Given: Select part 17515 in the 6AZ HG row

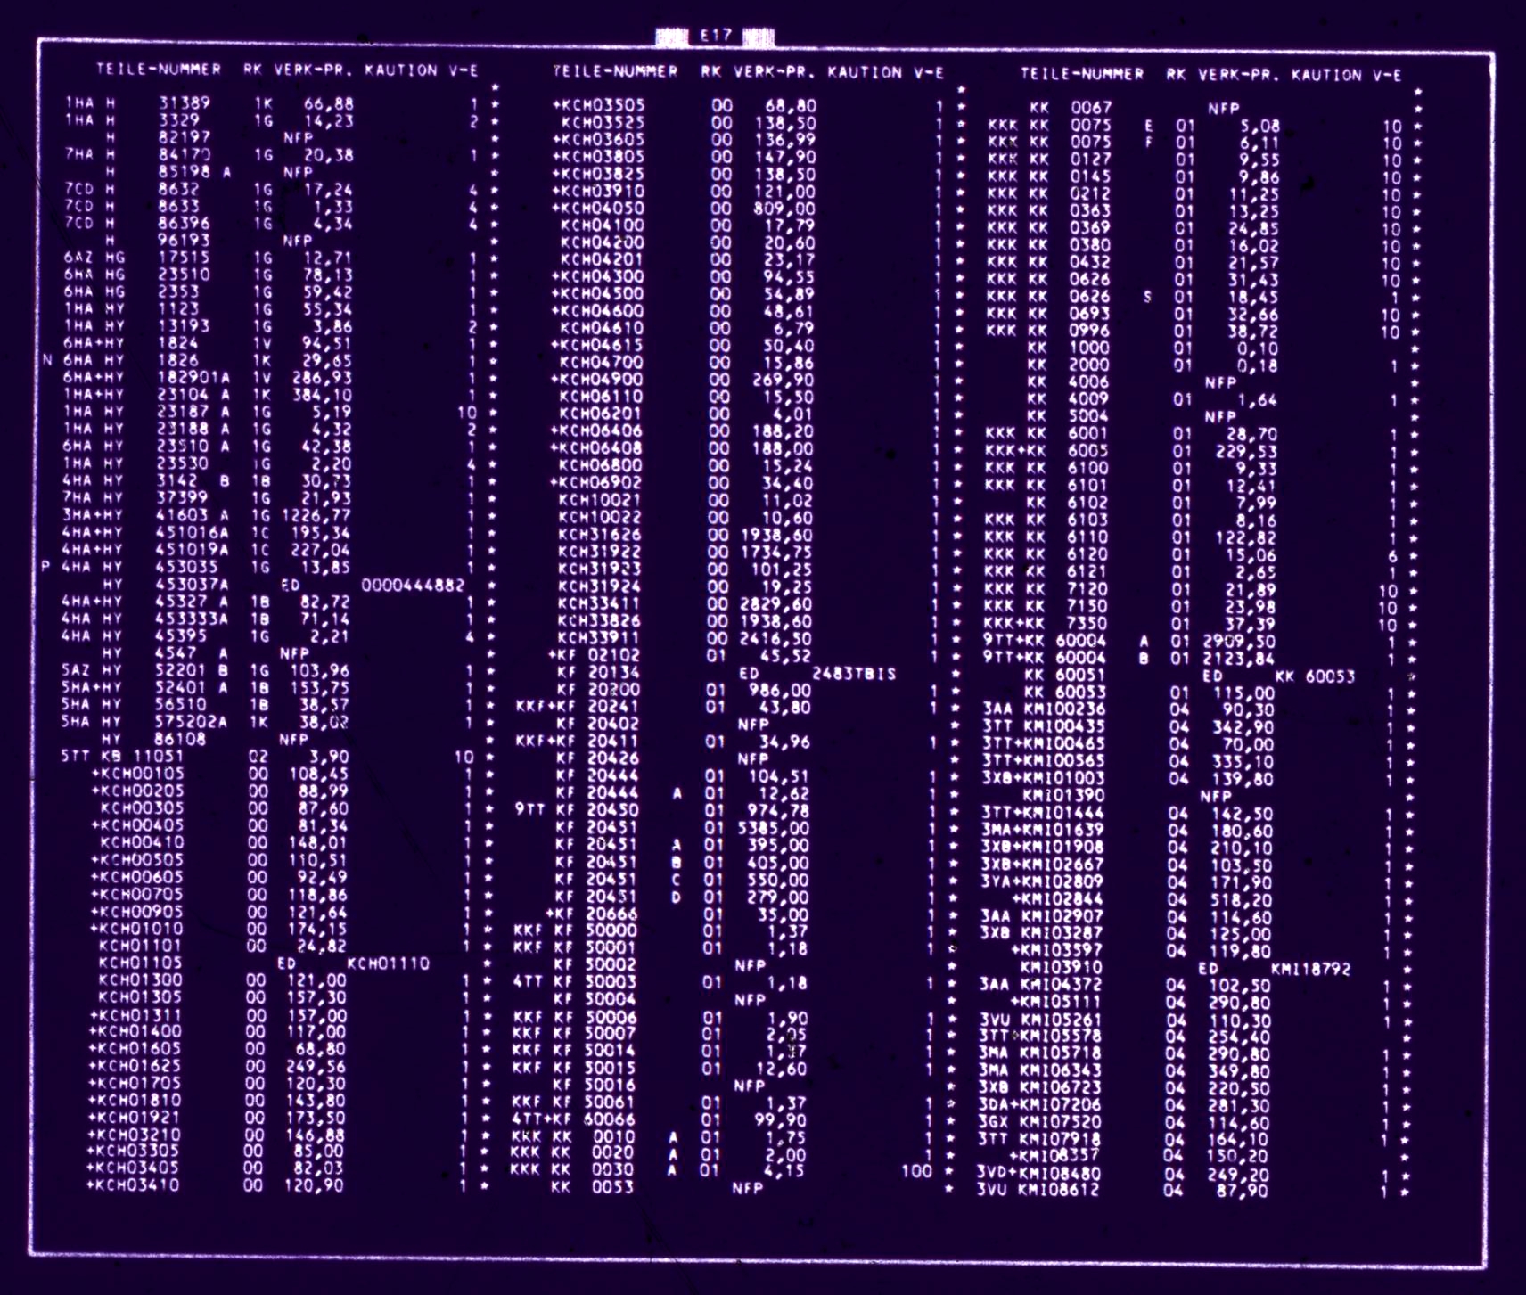Looking at the screenshot, I should click(x=185, y=257).
